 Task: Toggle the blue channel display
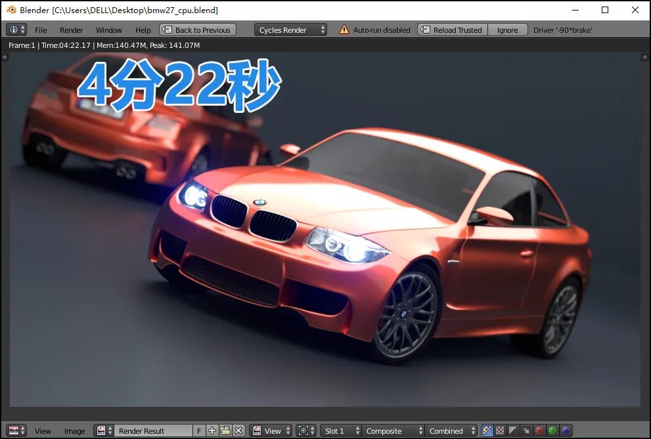[x=566, y=431]
